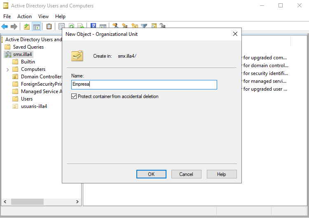The height and width of the screenshot is (218, 309).
Task: Select the Saved Queries folder
Action: 28,47
